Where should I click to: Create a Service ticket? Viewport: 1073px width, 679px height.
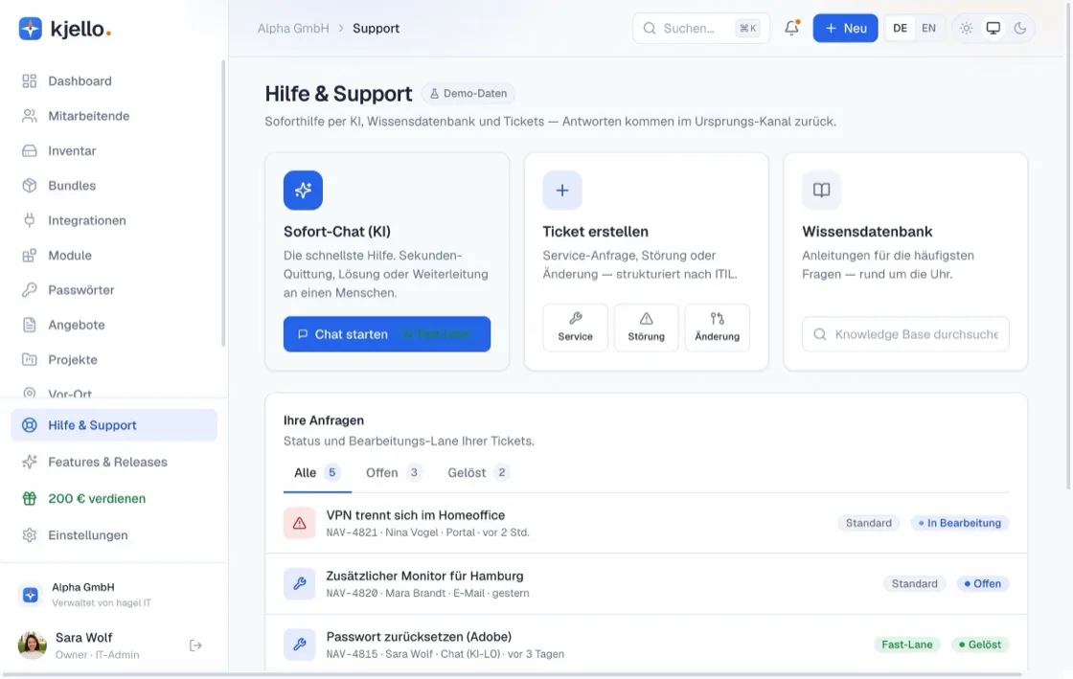(x=576, y=328)
